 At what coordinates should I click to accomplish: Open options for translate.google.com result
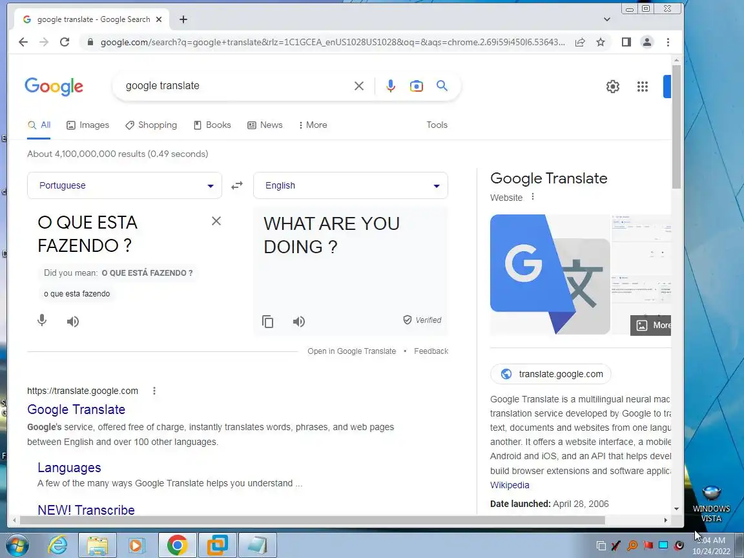(154, 391)
